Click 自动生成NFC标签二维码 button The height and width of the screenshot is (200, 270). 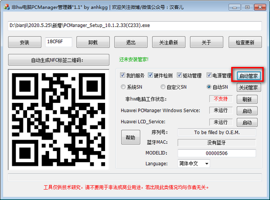(59, 60)
